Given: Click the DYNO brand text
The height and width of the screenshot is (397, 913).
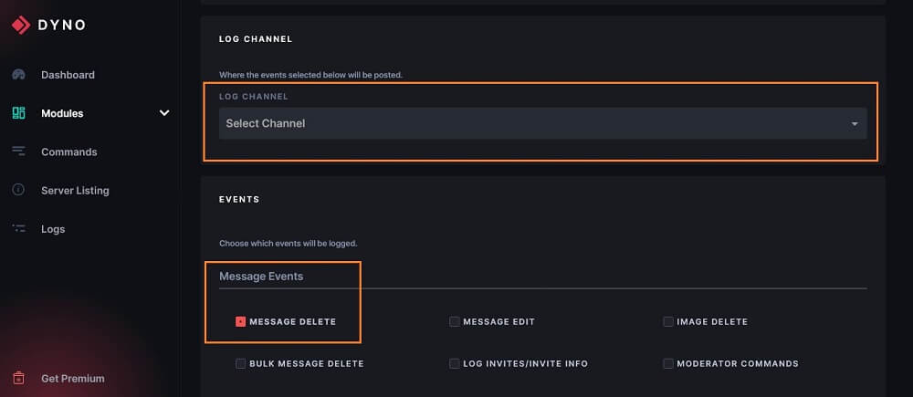Looking at the screenshot, I should (x=62, y=25).
